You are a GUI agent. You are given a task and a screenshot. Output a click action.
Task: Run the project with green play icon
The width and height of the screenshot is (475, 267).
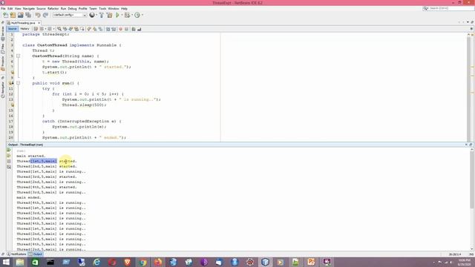point(117,15)
